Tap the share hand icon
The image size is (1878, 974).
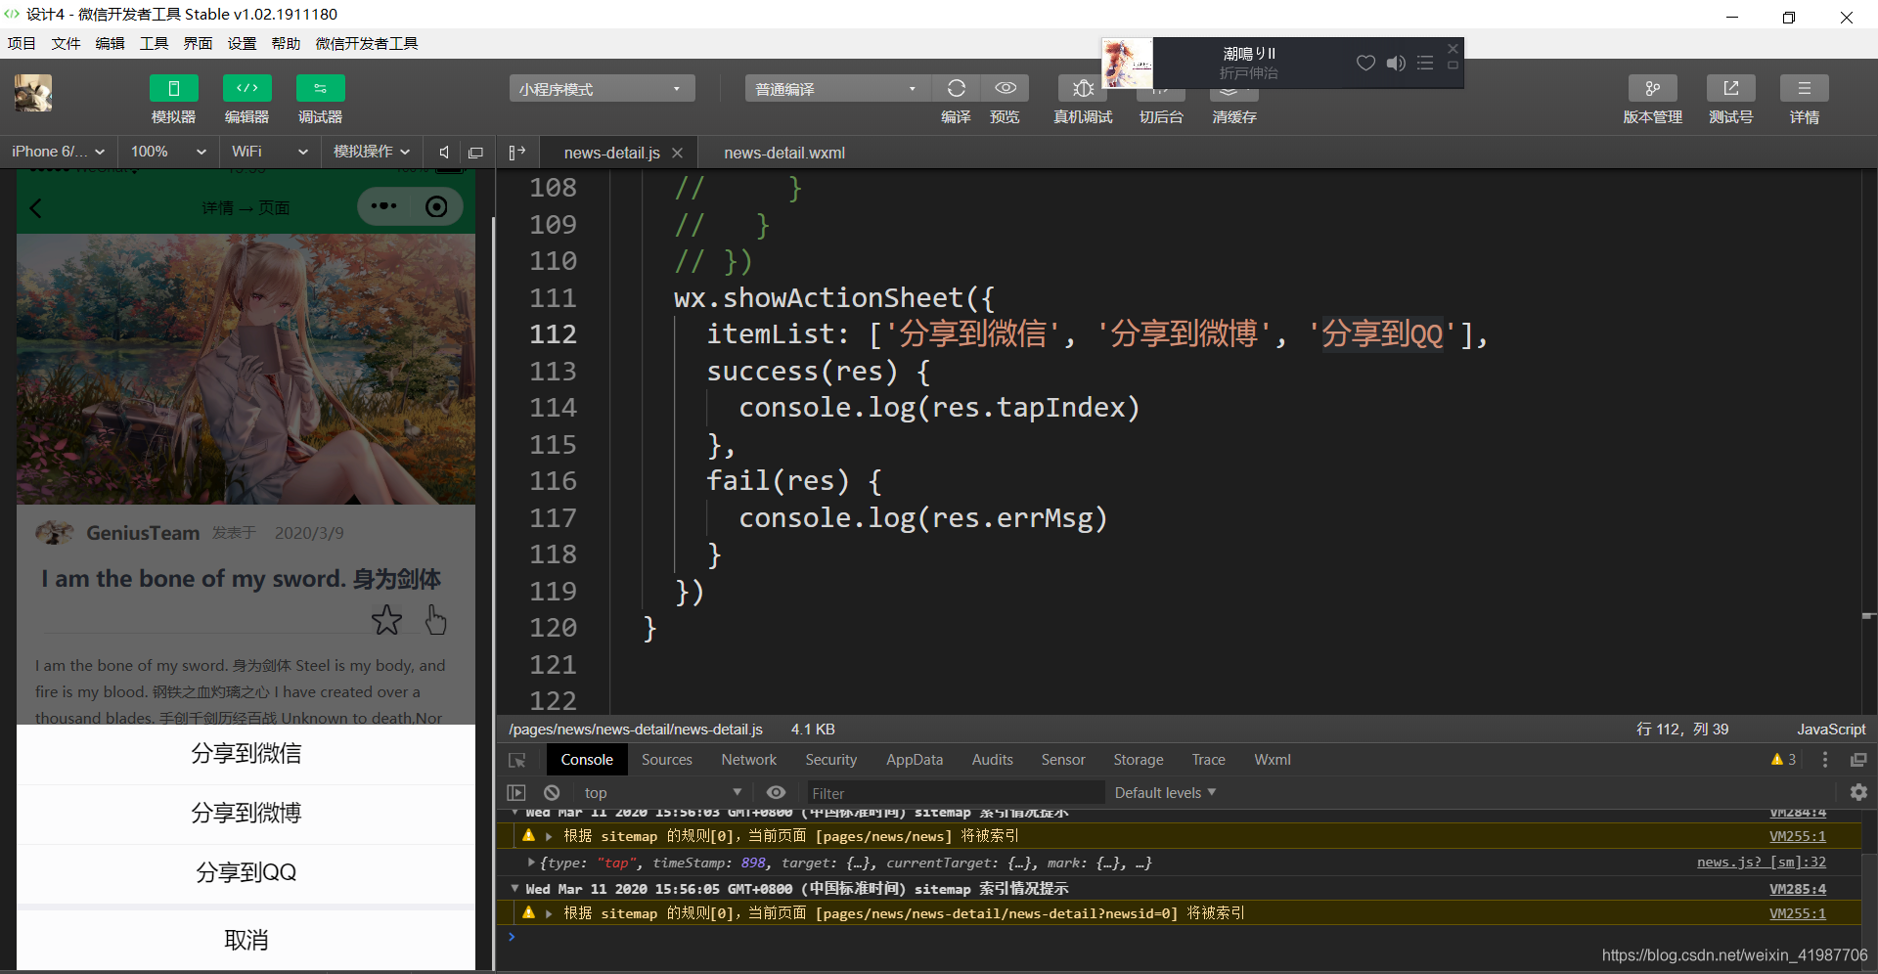[x=435, y=620]
